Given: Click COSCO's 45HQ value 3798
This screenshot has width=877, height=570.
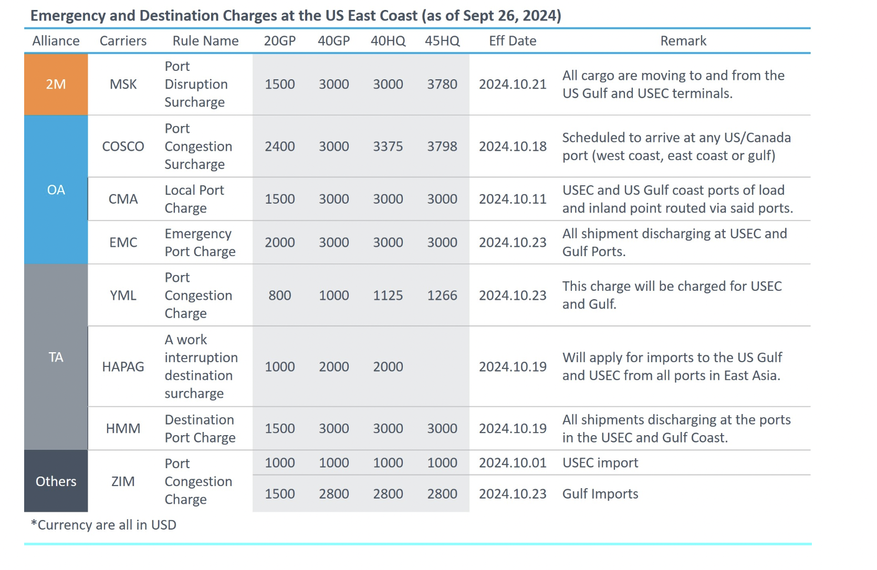Looking at the screenshot, I should tap(442, 146).
